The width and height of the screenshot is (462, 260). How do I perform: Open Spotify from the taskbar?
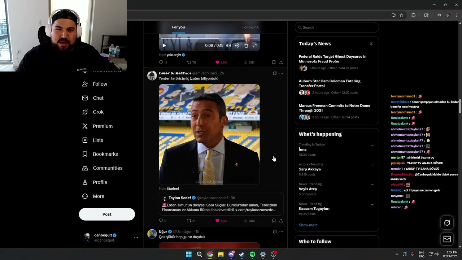[252, 254]
